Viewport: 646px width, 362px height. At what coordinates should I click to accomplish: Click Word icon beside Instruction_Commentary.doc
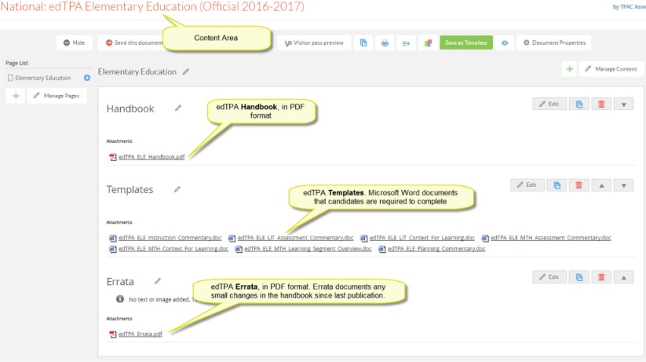click(x=113, y=238)
